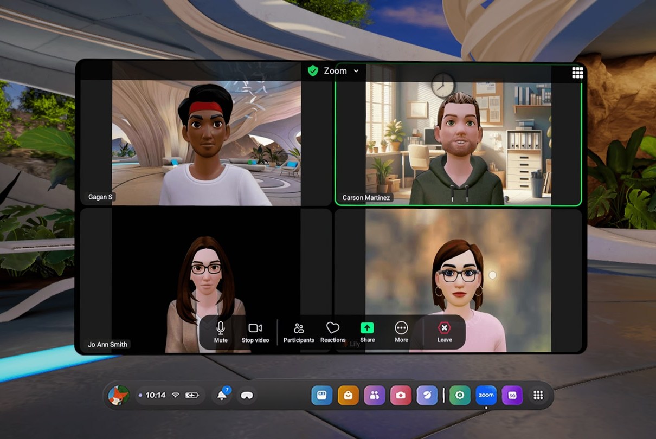The image size is (656, 439).
Task: Expand the Zoom meeting info dropdown
Action: click(x=356, y=71)
